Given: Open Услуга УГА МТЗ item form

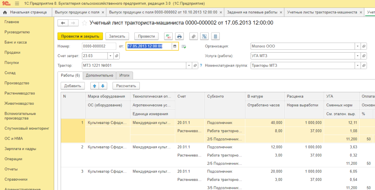Looking at the screenshot, I should click(x=364, y=56).
